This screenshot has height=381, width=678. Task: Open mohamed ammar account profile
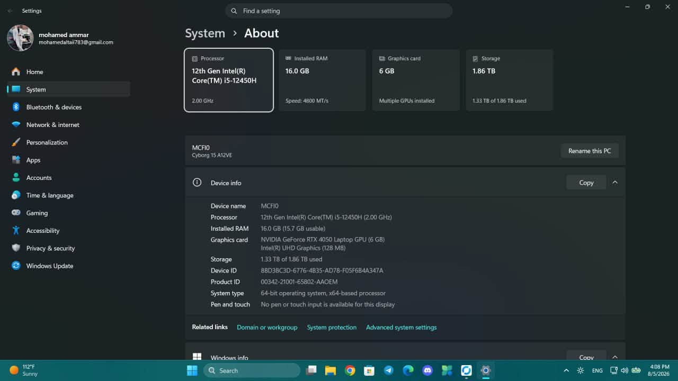(60, 38)
